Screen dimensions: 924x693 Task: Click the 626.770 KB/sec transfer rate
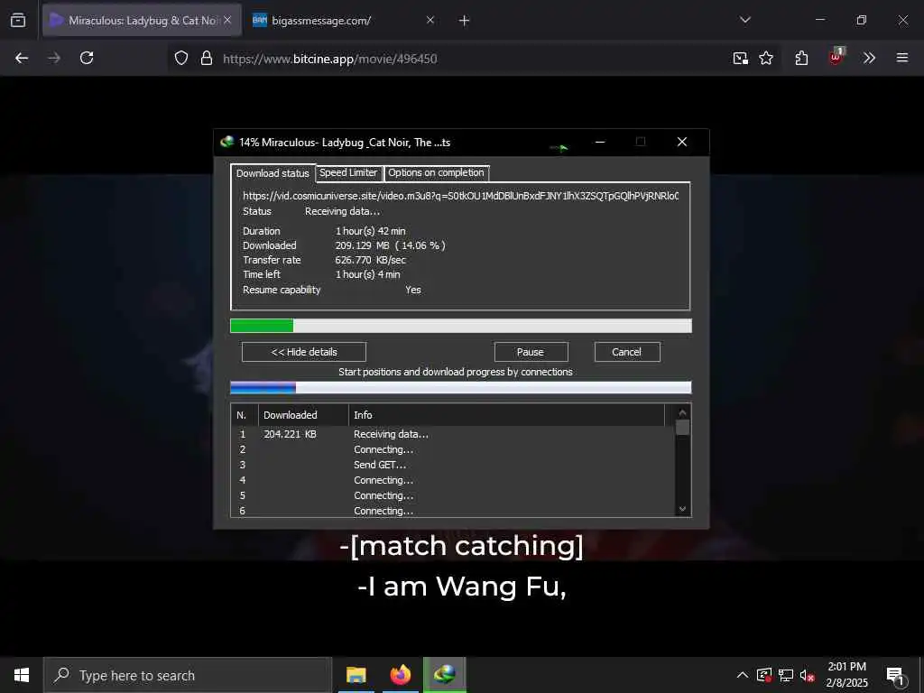pos(370,260)
